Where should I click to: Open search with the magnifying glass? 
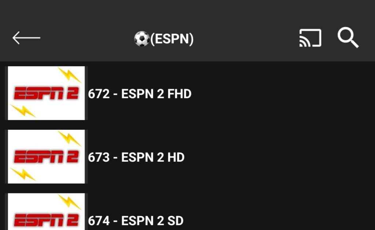348,38
